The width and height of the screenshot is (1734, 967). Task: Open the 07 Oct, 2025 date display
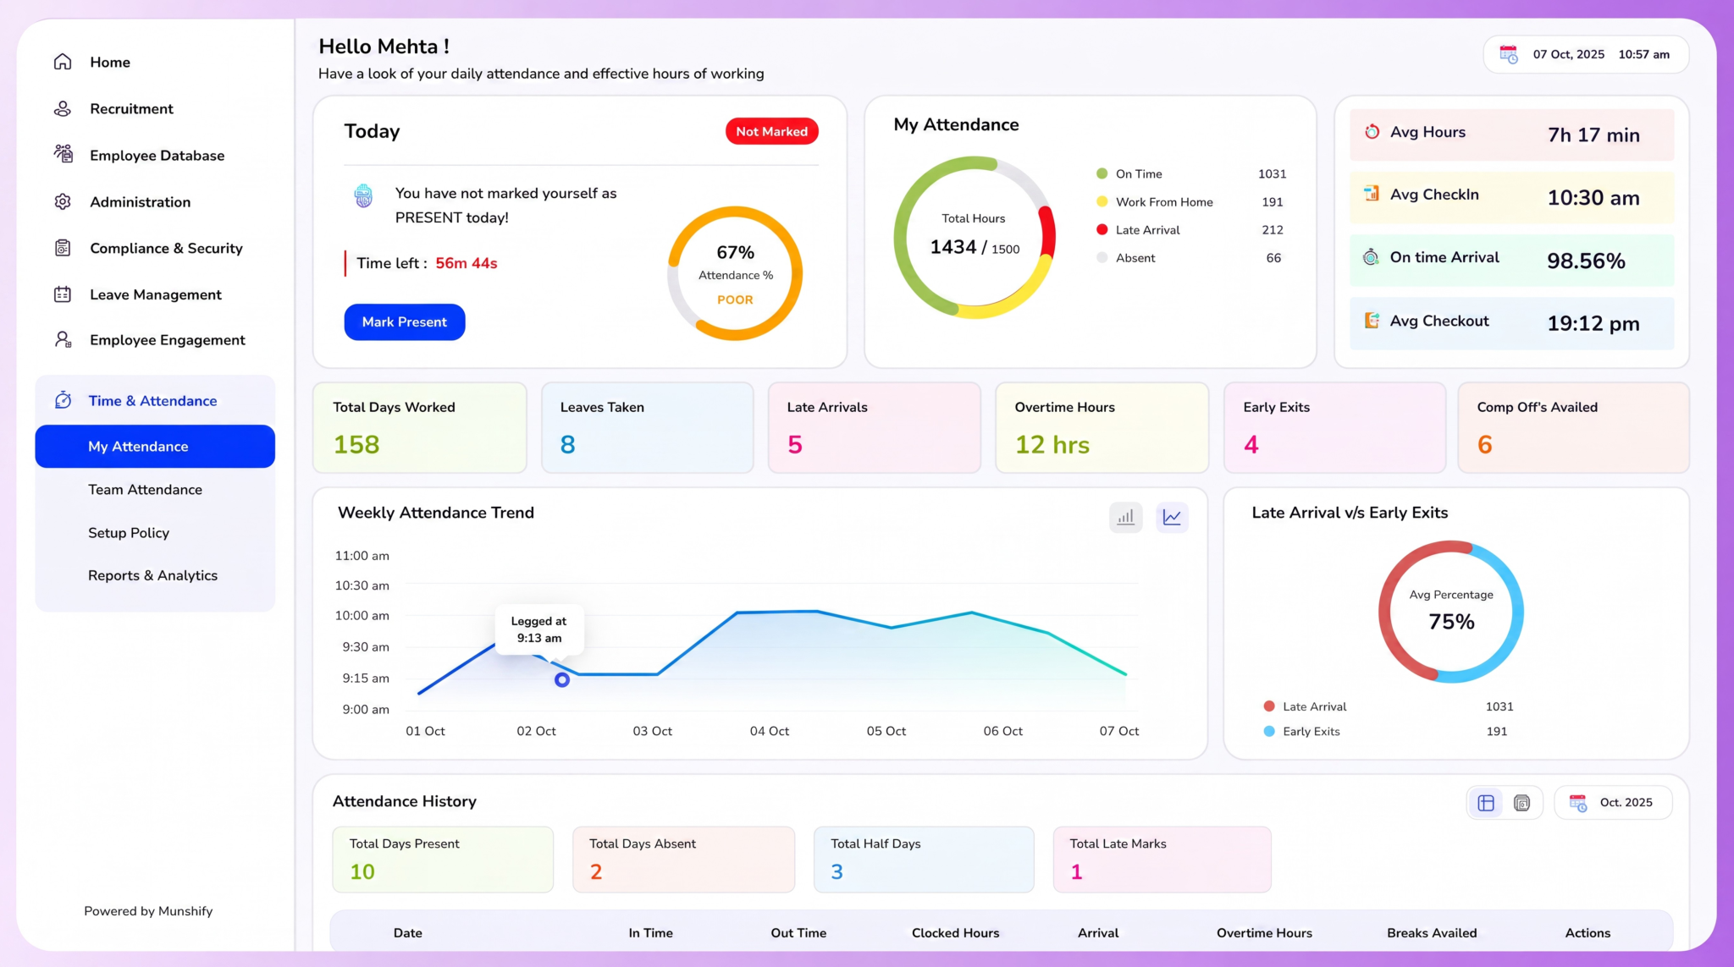click(1586, 54)
